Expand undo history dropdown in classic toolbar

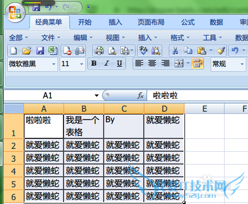pos(244,50)
